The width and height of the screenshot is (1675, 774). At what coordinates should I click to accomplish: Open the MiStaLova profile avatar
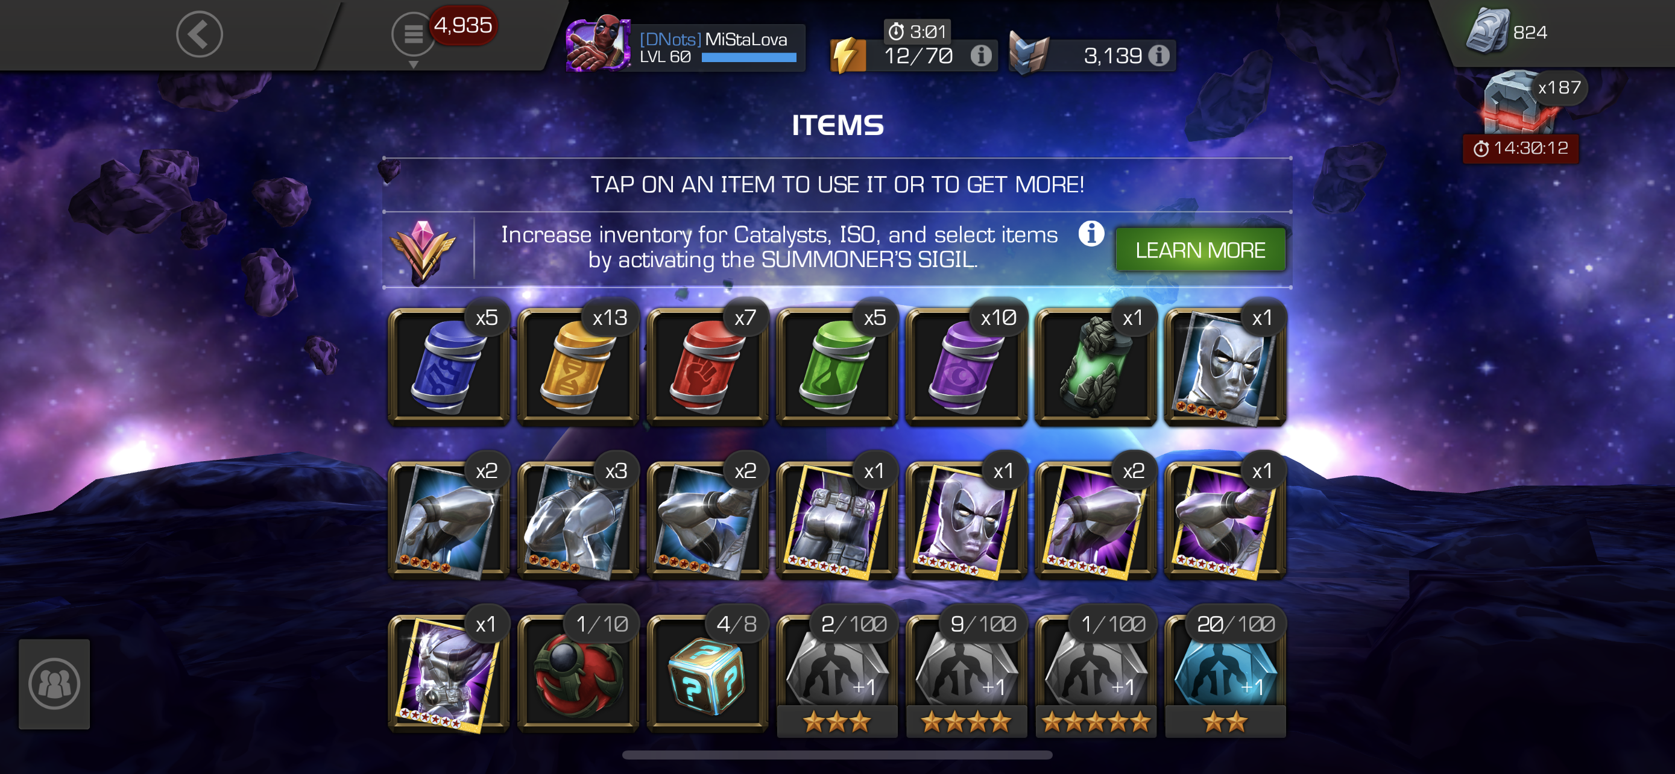(597, 43)
